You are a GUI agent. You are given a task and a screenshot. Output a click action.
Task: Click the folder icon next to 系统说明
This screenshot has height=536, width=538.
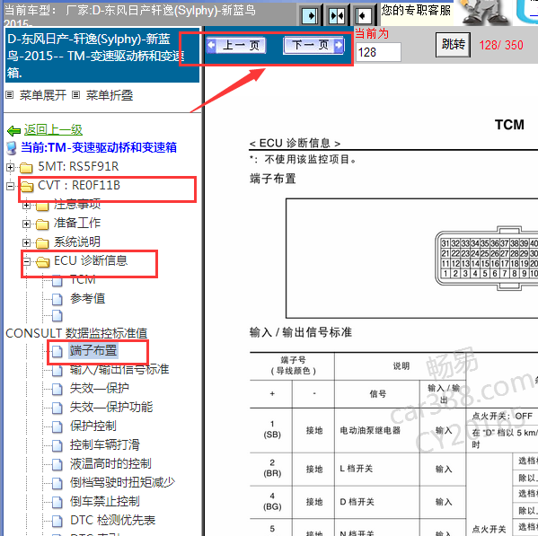42,243
